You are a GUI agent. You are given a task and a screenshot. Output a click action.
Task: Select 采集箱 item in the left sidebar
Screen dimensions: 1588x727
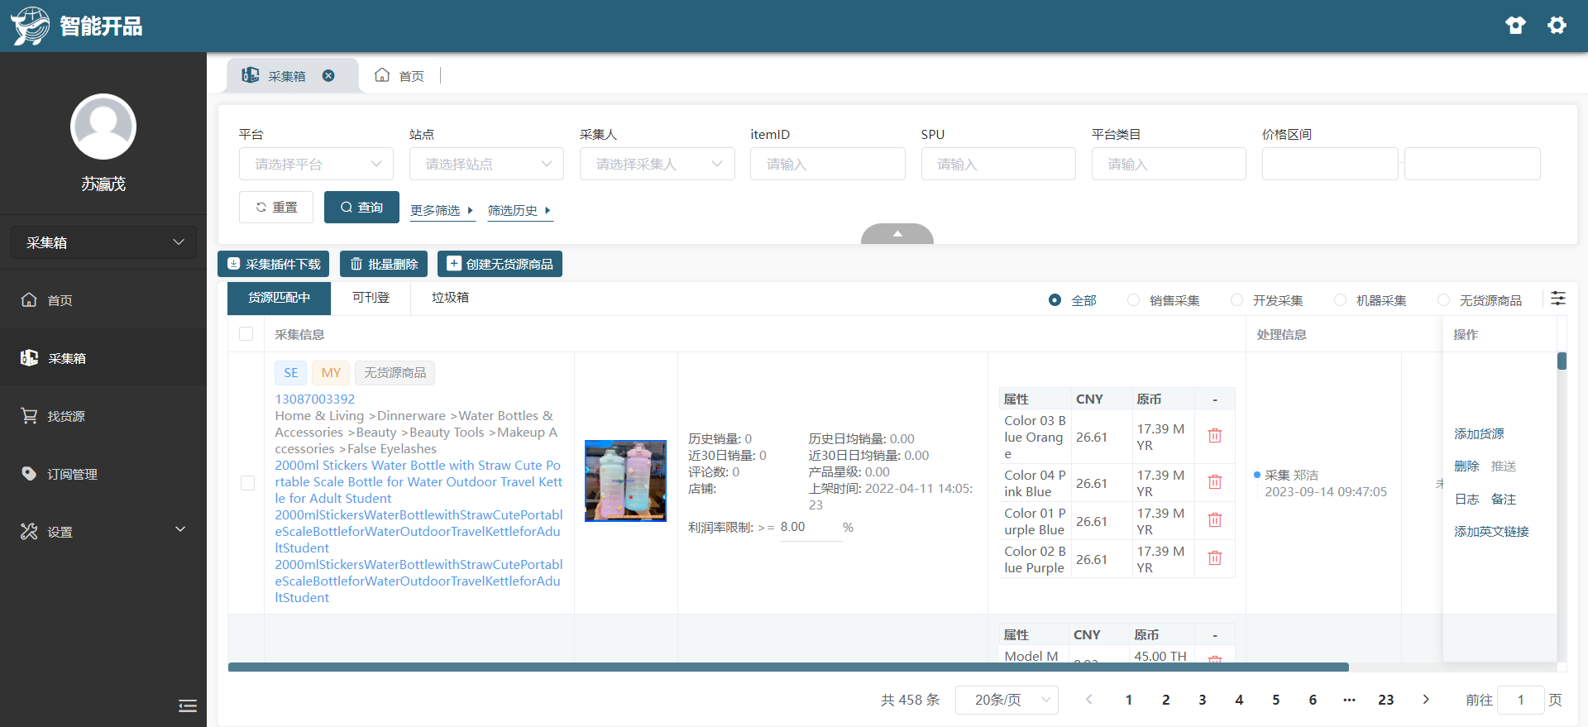tap(103, 358)
